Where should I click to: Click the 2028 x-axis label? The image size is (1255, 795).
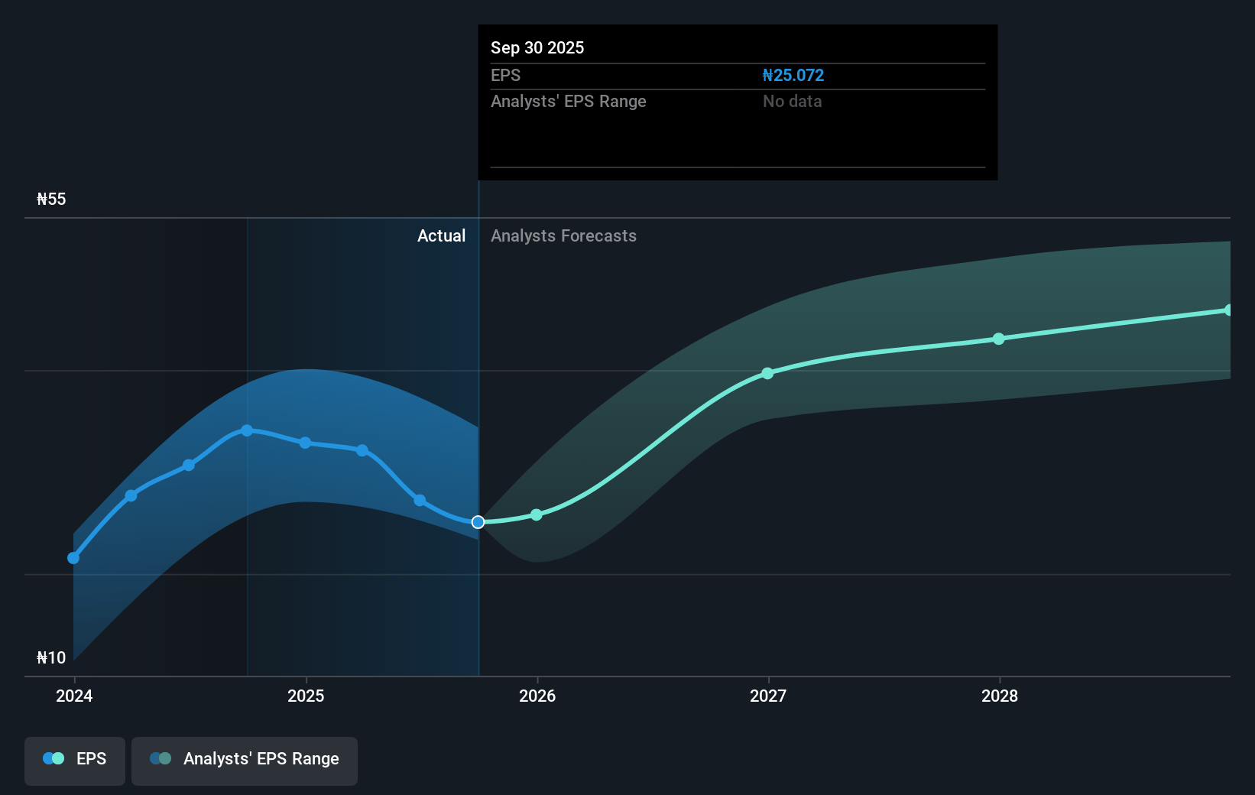(x=999, y=696)
